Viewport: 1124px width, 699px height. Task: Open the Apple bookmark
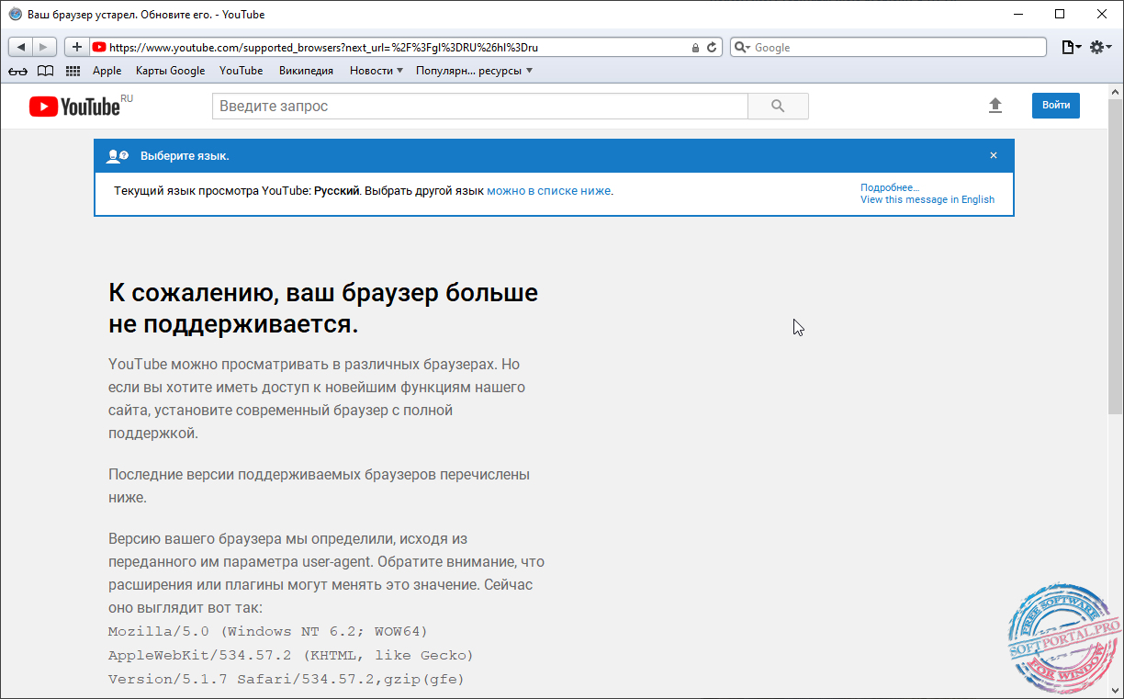coord(107,71)
